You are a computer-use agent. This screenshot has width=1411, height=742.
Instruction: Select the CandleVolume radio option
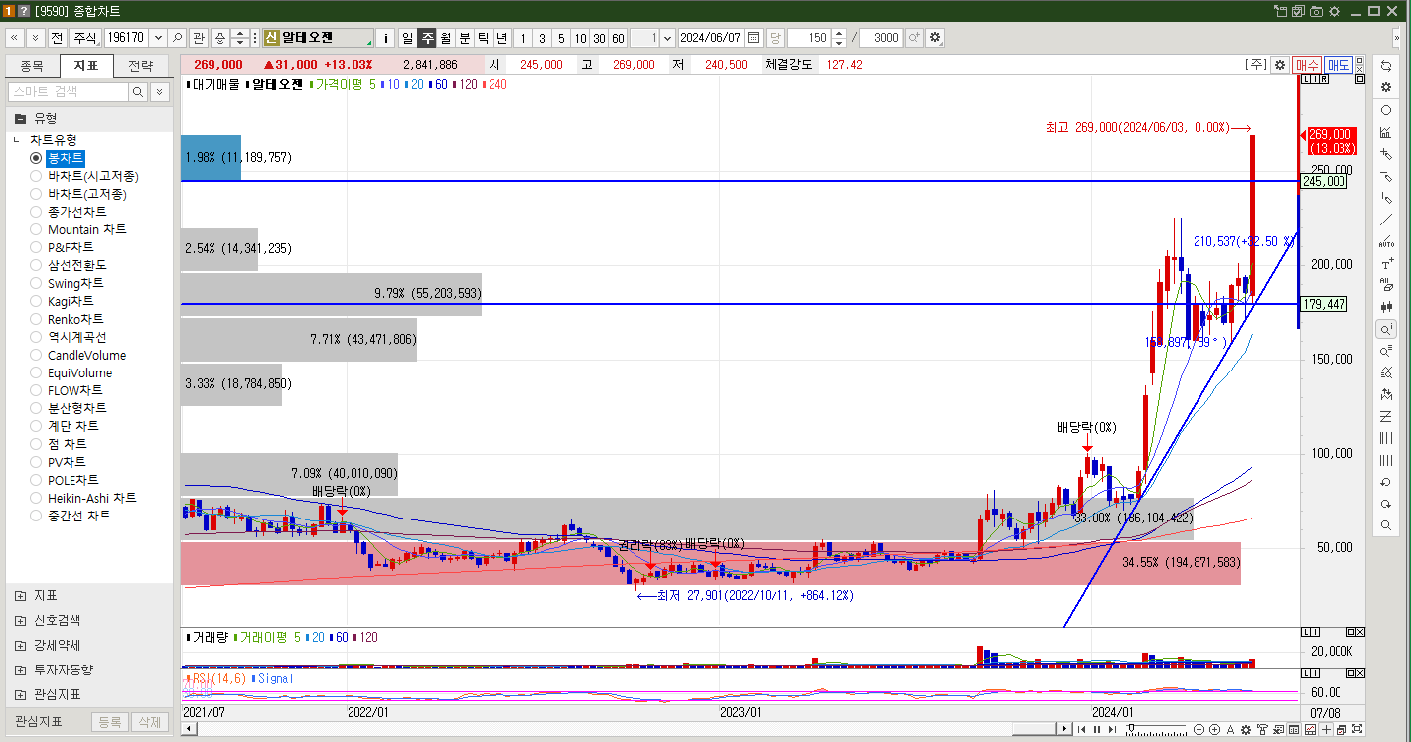coord(36,355)
